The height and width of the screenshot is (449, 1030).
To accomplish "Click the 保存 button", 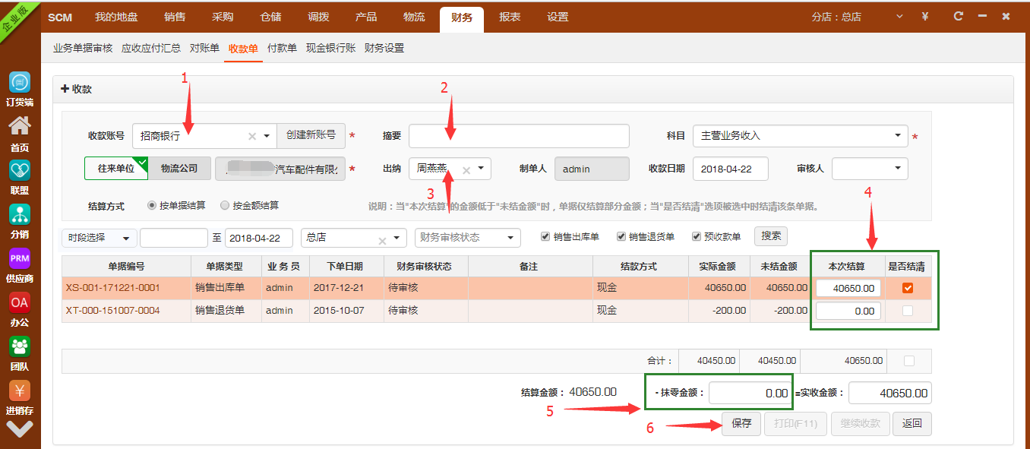I will pyautogui.click(x=741, y=423).
